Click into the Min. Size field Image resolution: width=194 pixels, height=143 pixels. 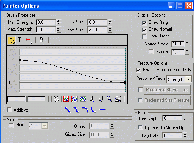tap(97, 22)
